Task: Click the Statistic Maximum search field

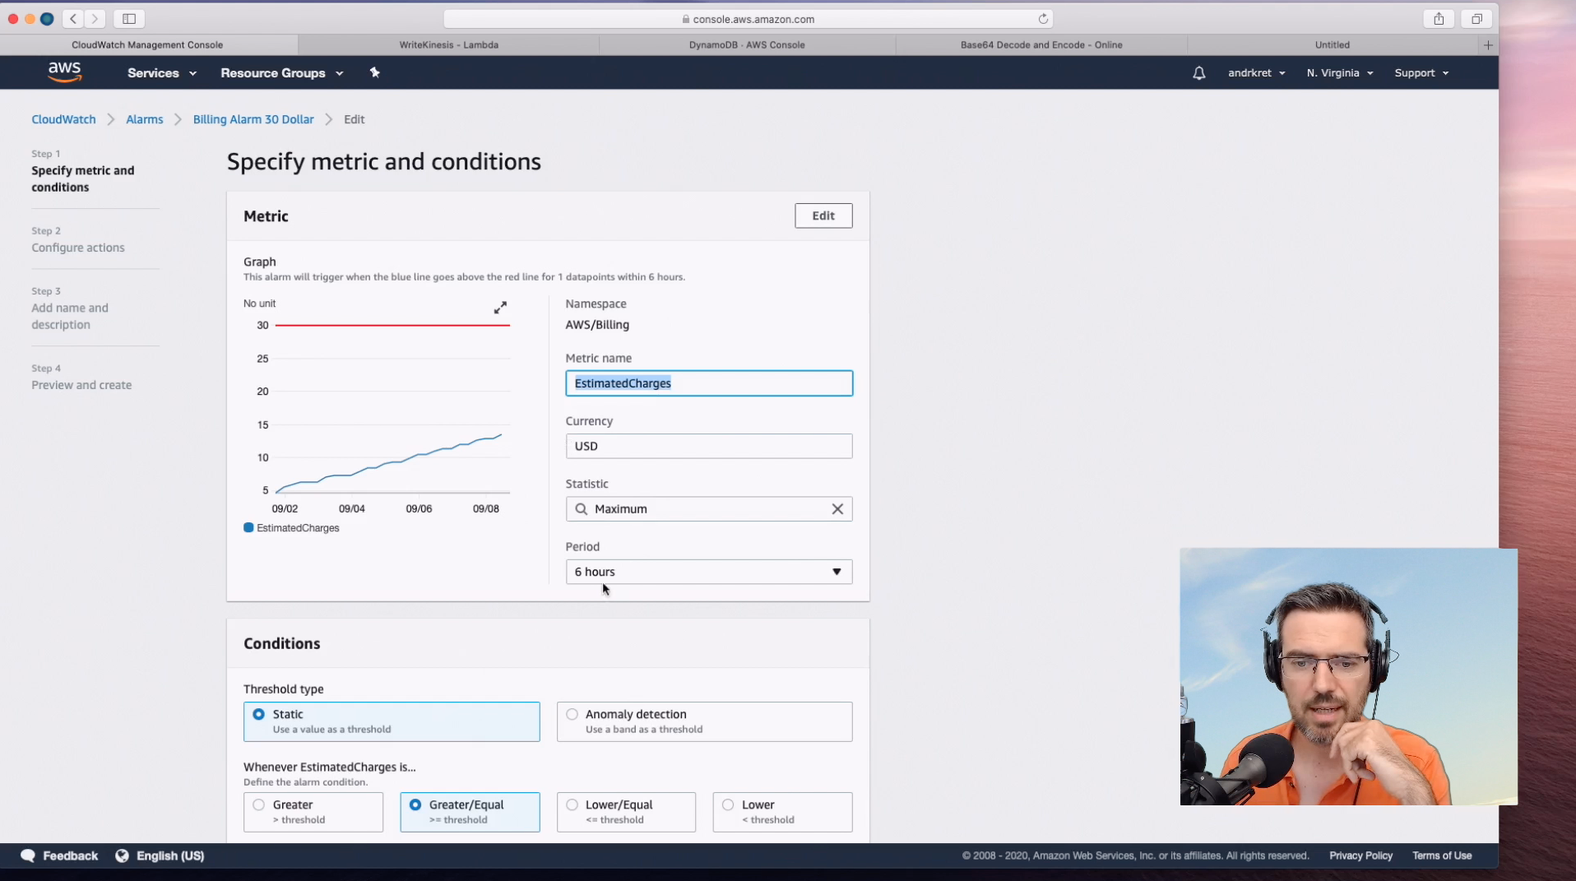Action: pyautogui.click(x=709, y=509)
